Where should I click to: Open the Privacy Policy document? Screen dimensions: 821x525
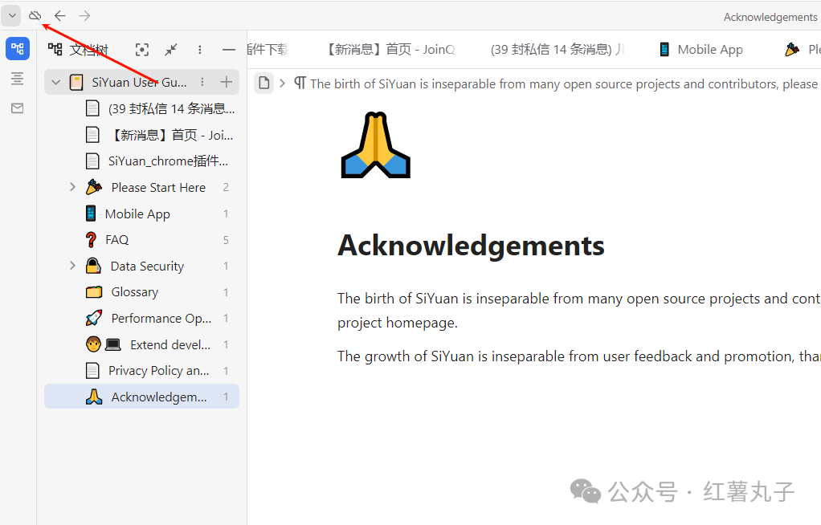pos(142,371)
